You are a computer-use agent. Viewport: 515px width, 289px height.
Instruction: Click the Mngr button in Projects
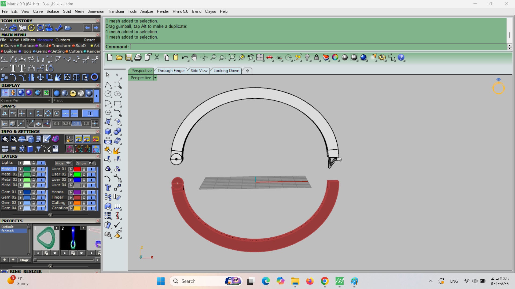[24, 260]
